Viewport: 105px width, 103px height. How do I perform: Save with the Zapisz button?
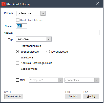pyautogui.click(x=73, y=96)
